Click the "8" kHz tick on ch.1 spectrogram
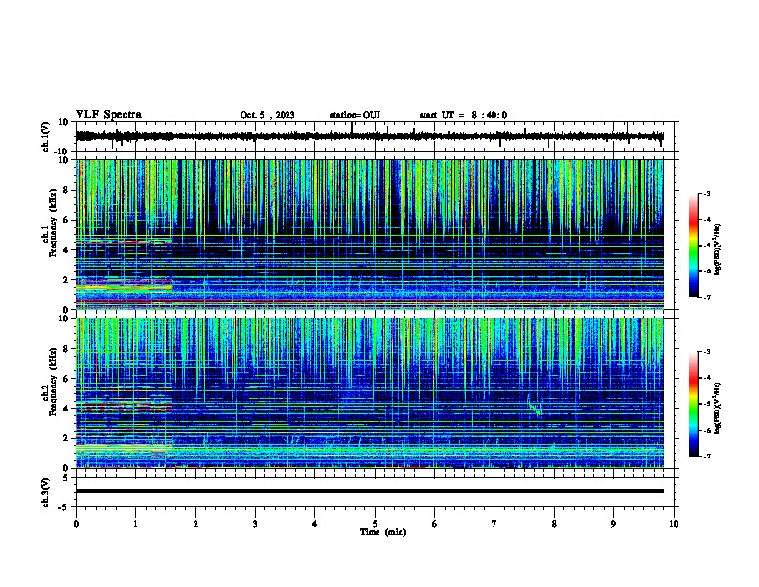 coord(67,190)
